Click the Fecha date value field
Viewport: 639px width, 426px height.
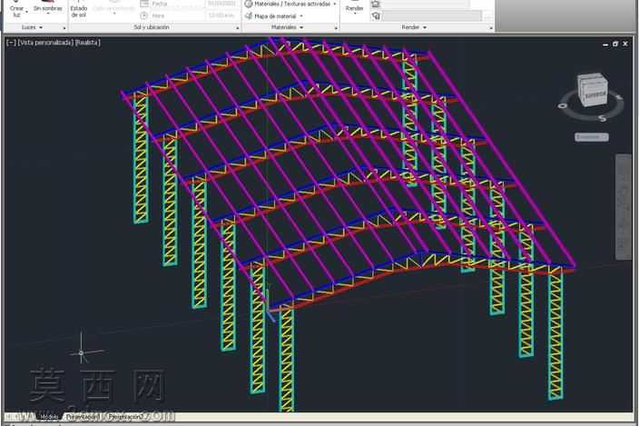[x=221, y=4]
